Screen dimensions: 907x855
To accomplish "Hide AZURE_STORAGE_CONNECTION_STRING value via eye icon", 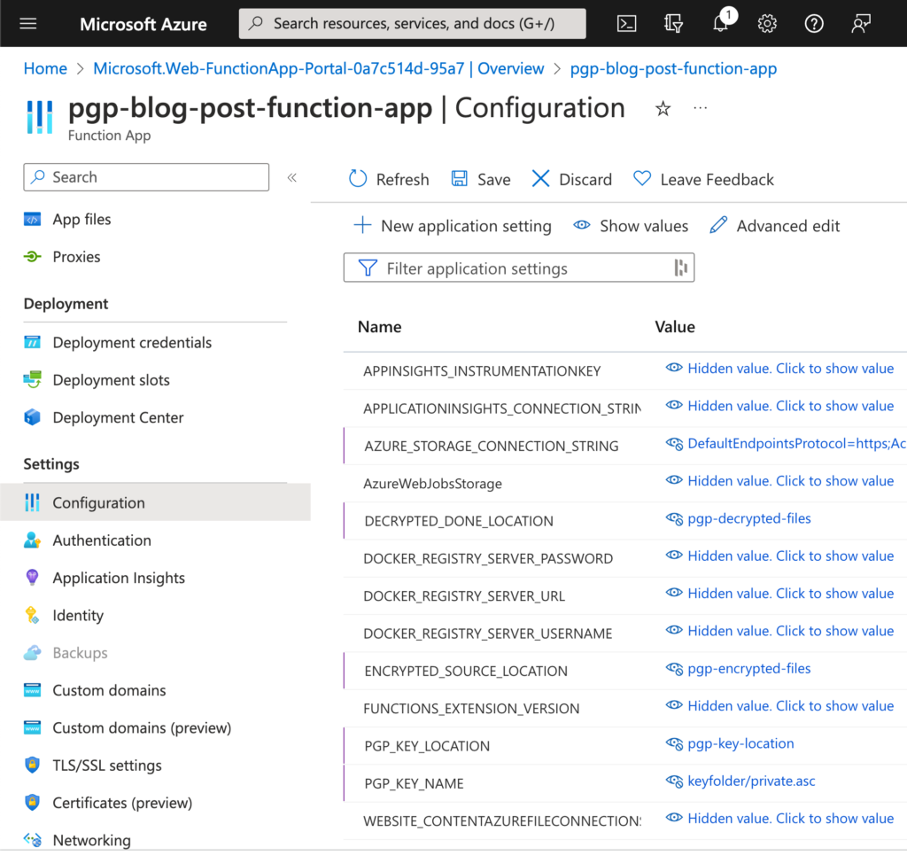I will point(674,444).
